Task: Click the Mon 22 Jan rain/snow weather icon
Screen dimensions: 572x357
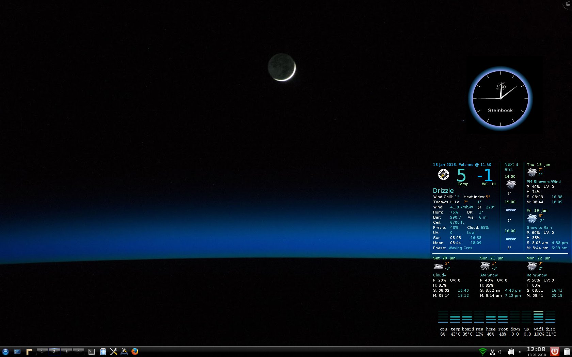Action: tap(532, 266)
